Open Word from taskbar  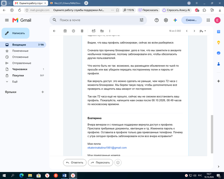click(x=64, y=175)
